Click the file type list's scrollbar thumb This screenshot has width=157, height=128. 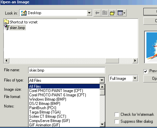point(102,92)
